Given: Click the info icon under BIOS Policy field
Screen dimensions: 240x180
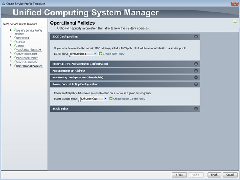Looking at the screenshot, I should pyautogui.click(x=69, y=56).
